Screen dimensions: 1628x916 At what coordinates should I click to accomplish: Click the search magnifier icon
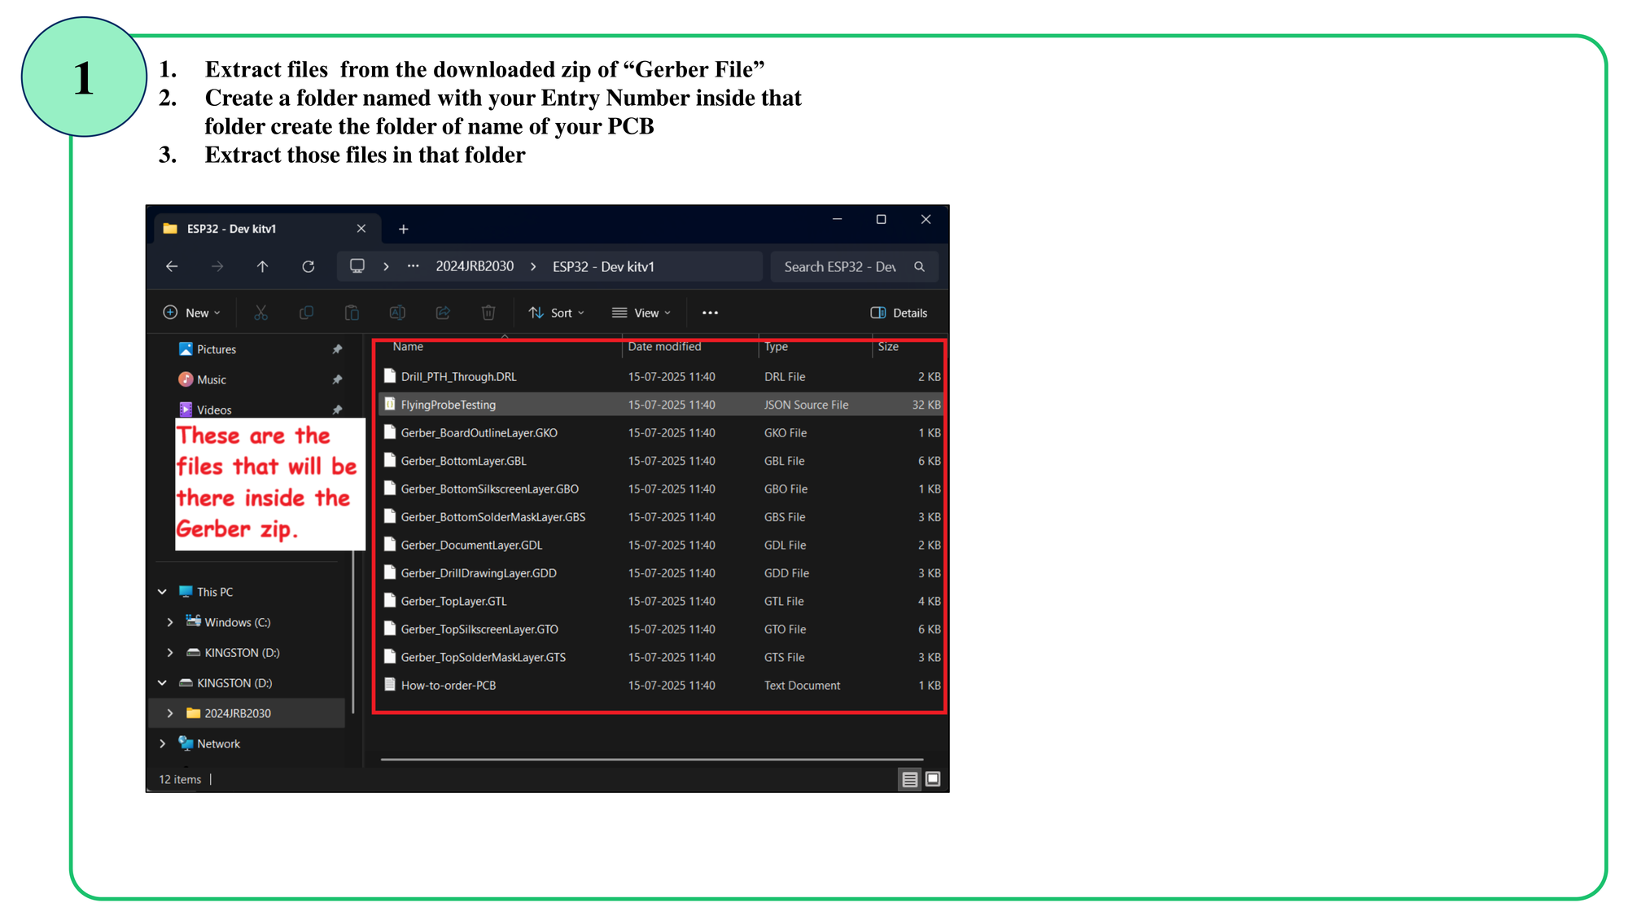click(x=919, y=266)
